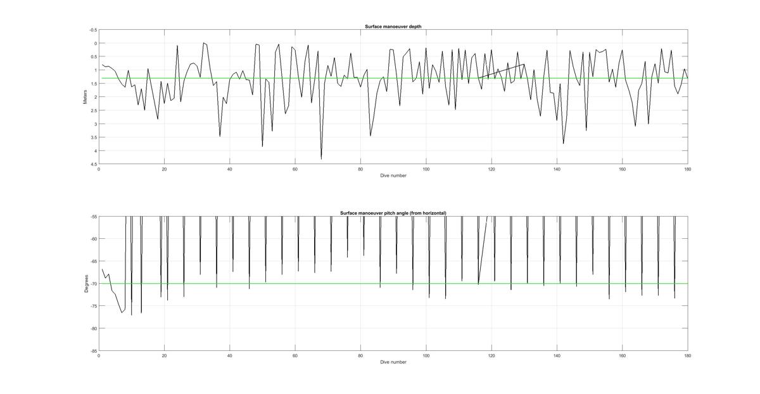Select the green -70 degree line in the pitch plot
760x394 pixels.
(x=393, y=283)
